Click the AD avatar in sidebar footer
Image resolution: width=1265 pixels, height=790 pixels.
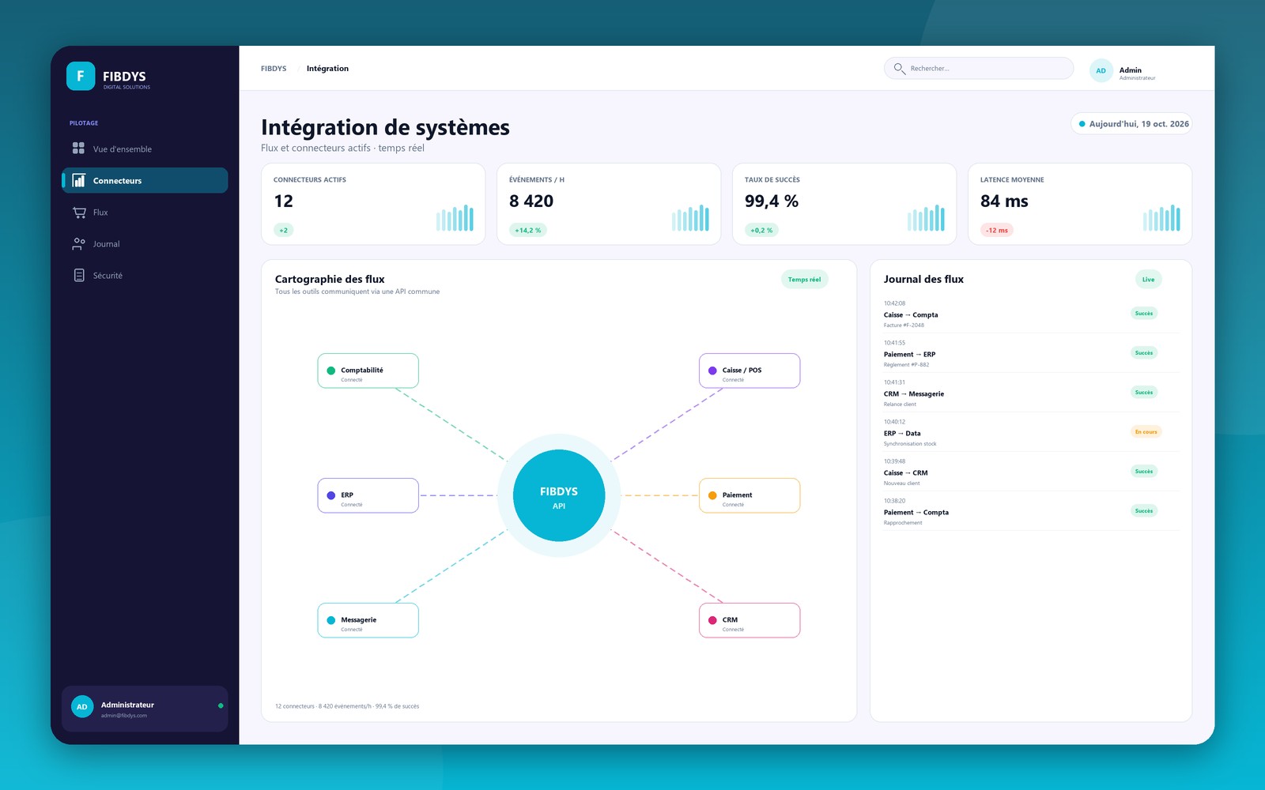point(82,706)
